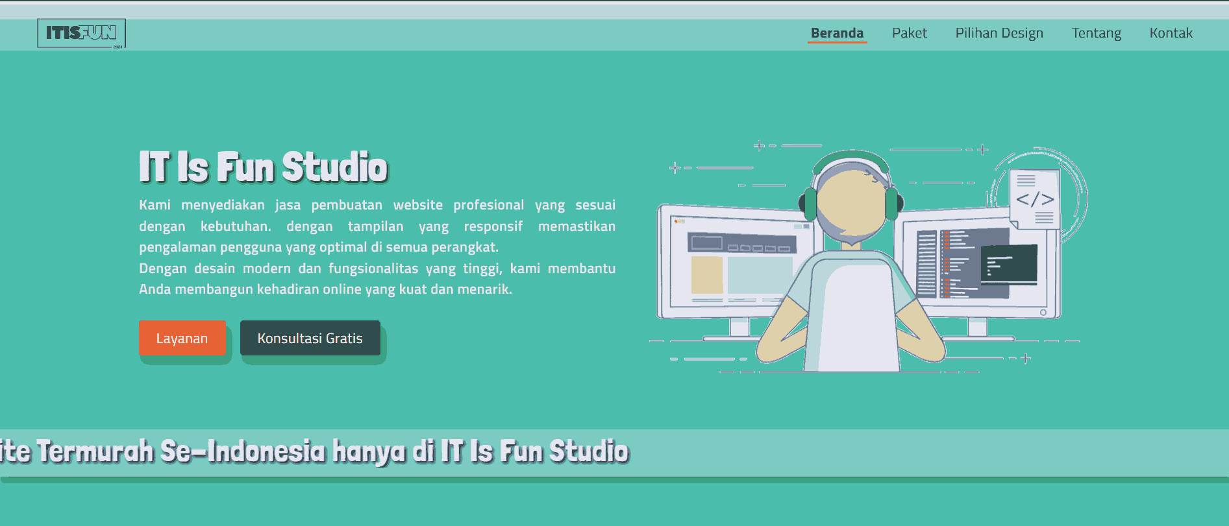Screen dimensions: 1229x526
Task: Select Pilihan Design in the navbar
Action: click(x=999, y=33)
